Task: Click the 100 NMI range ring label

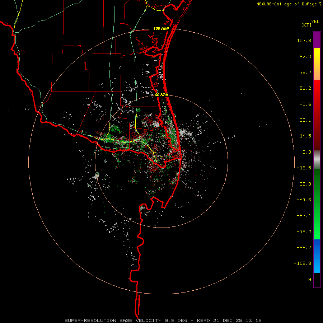Action: pyautogui.click(x=161, y=28)
